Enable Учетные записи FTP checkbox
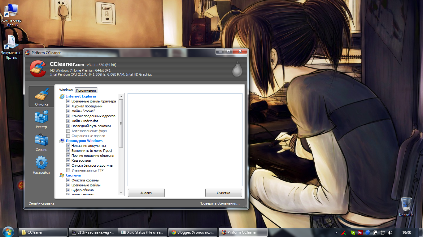This screenshot has height=237, width=423. 68,170
